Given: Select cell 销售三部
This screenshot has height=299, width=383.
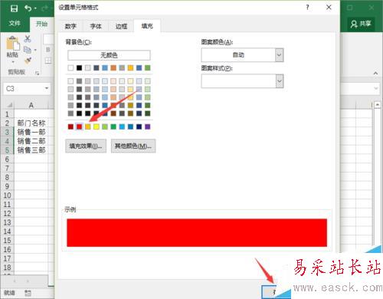Looking at the screenshot, I should pyautogui.click(x=31, y=150).
